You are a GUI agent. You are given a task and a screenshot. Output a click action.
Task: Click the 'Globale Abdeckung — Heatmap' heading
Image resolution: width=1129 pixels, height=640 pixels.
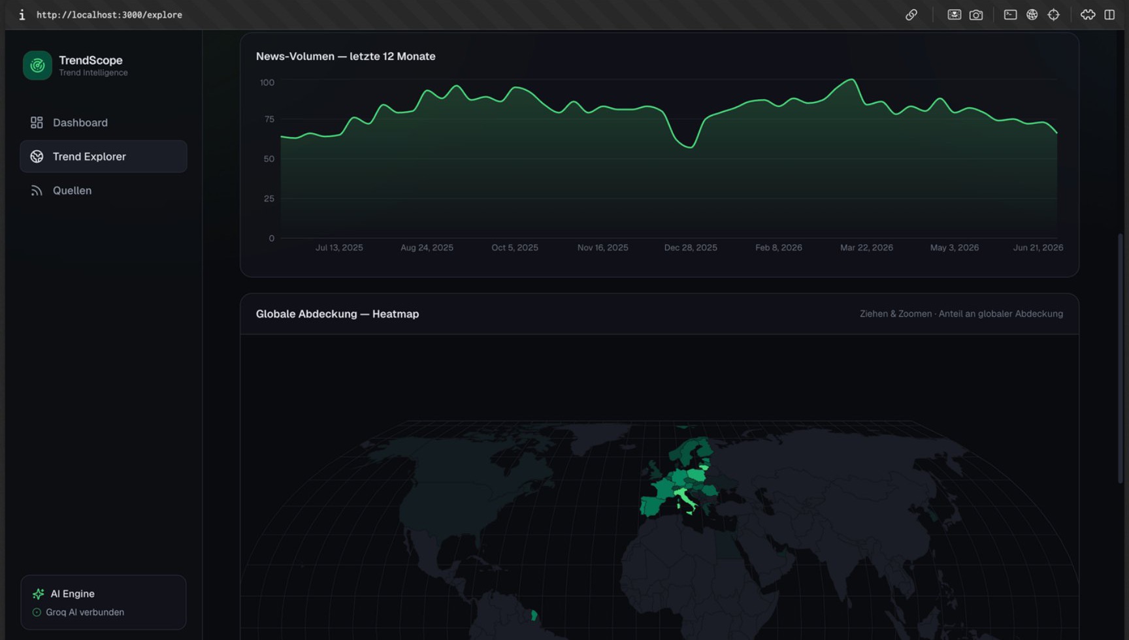(x=337, y=314)
